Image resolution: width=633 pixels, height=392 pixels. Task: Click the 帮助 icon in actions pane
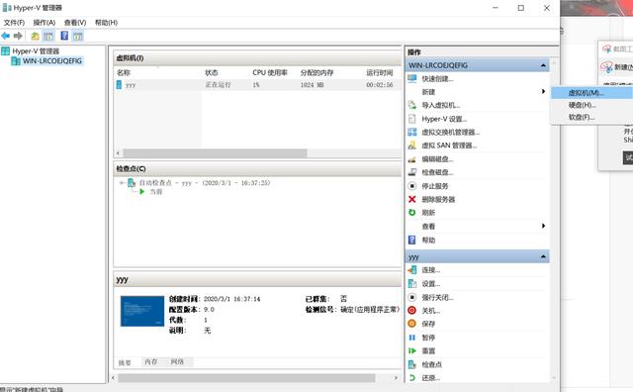[x=411, y=240]
